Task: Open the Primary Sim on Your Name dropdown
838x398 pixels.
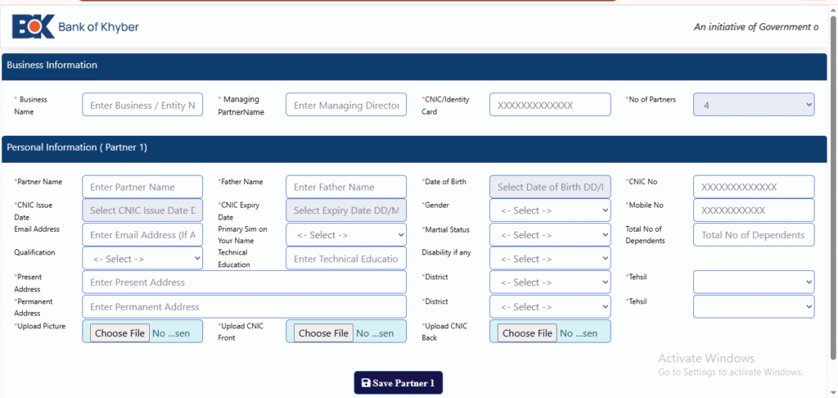Action: click(x=346, y=234)
